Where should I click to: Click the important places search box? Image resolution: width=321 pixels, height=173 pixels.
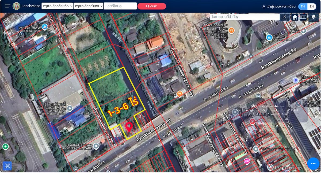click(244, 17)
